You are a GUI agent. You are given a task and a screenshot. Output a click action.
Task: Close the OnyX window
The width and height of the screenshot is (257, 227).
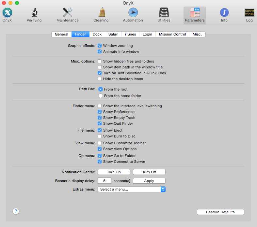(4, 3)
